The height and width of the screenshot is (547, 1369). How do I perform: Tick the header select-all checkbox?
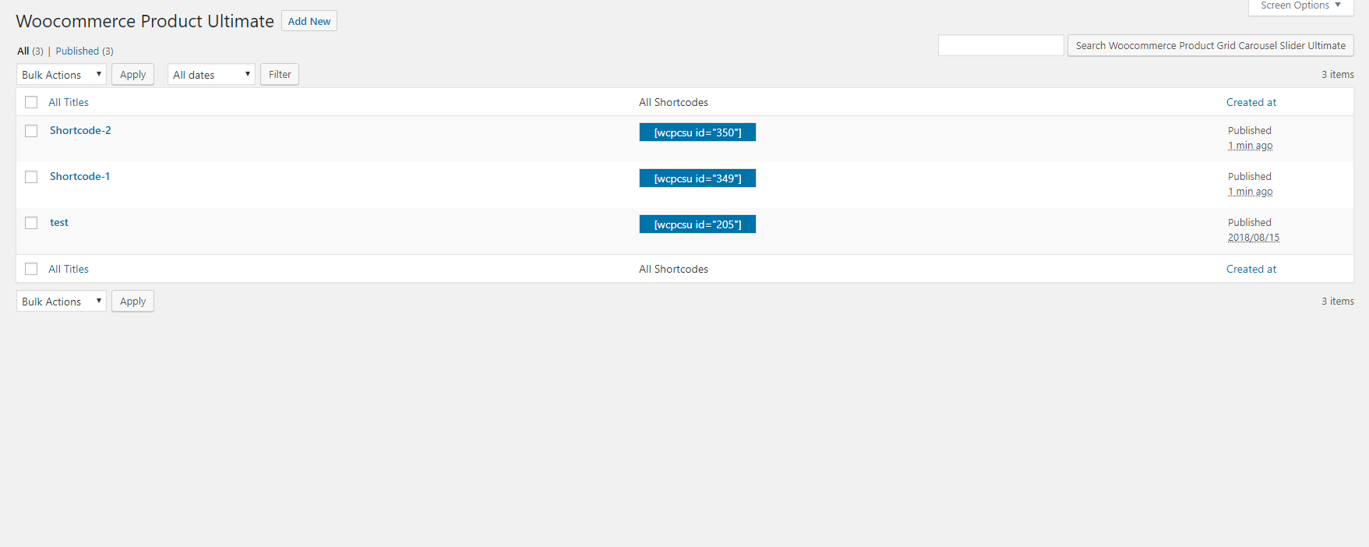pyautogui.click(x=31, y=102)
